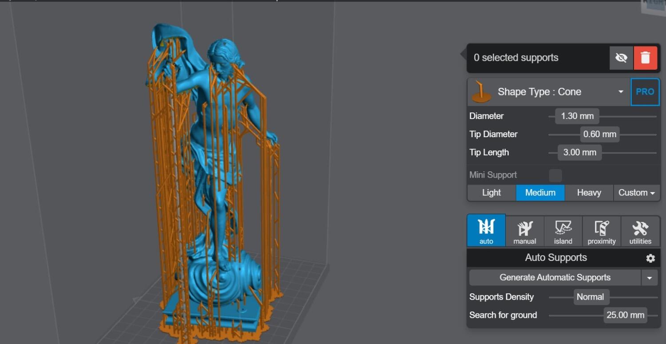Screen dimensions: 666x344
Task: Open the Custom preset dropdown
Action: 636,193
